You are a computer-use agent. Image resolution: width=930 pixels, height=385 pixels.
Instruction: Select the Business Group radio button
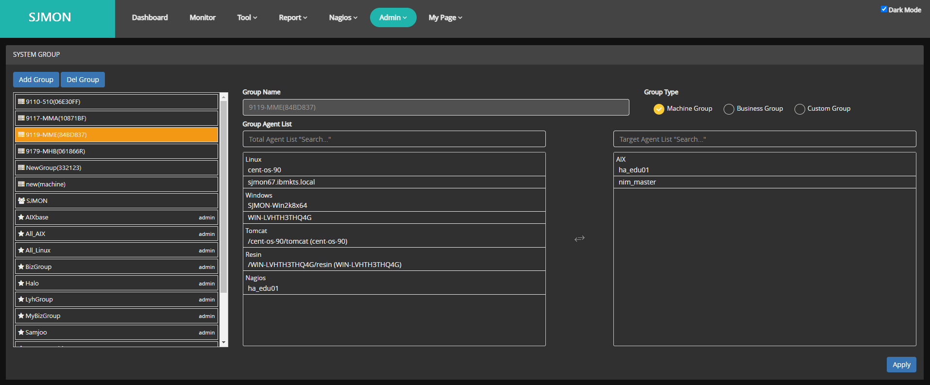click(x=728, y=109)
